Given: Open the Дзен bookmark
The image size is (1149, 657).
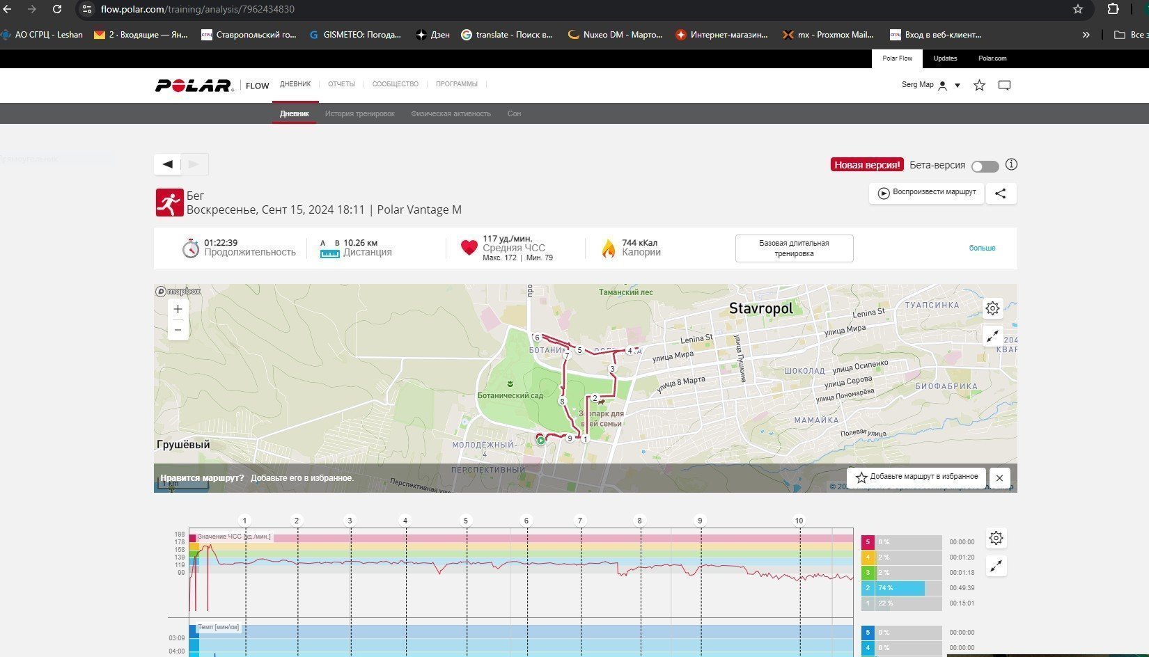Looking at the screenshot, I should [432, 34].
